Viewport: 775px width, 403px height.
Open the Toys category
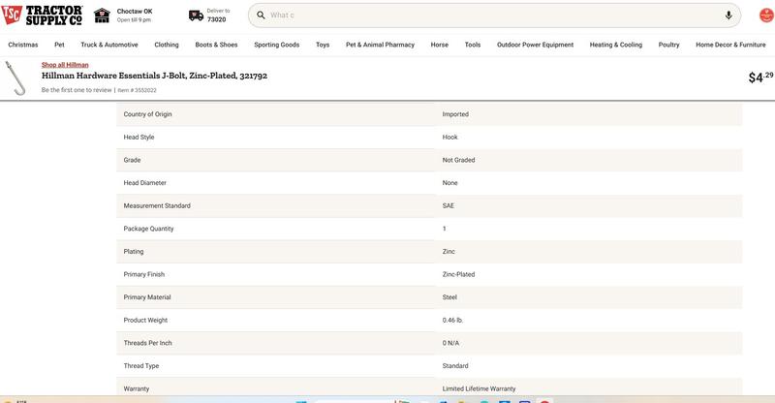(323, 45)
